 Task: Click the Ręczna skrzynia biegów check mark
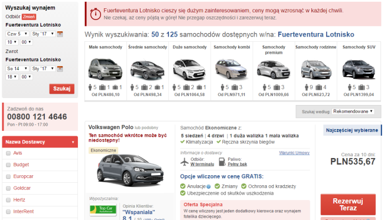tap(219, 142)
